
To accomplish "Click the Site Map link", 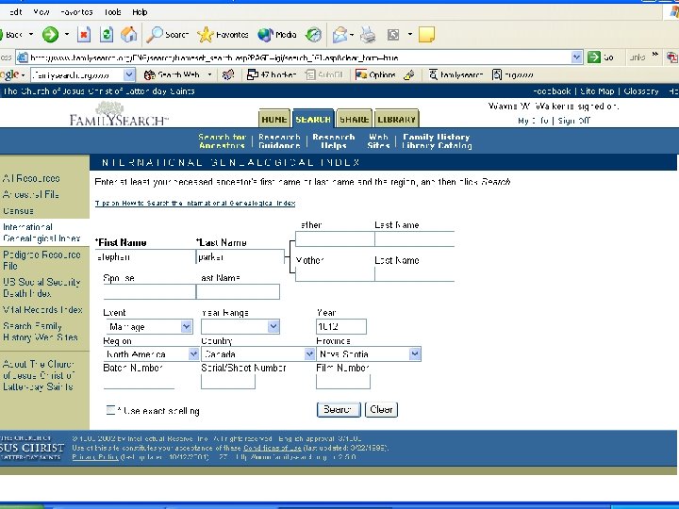I will [x=597, y=91].
